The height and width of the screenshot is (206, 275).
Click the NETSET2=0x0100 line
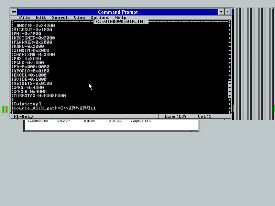click(33, 83)
